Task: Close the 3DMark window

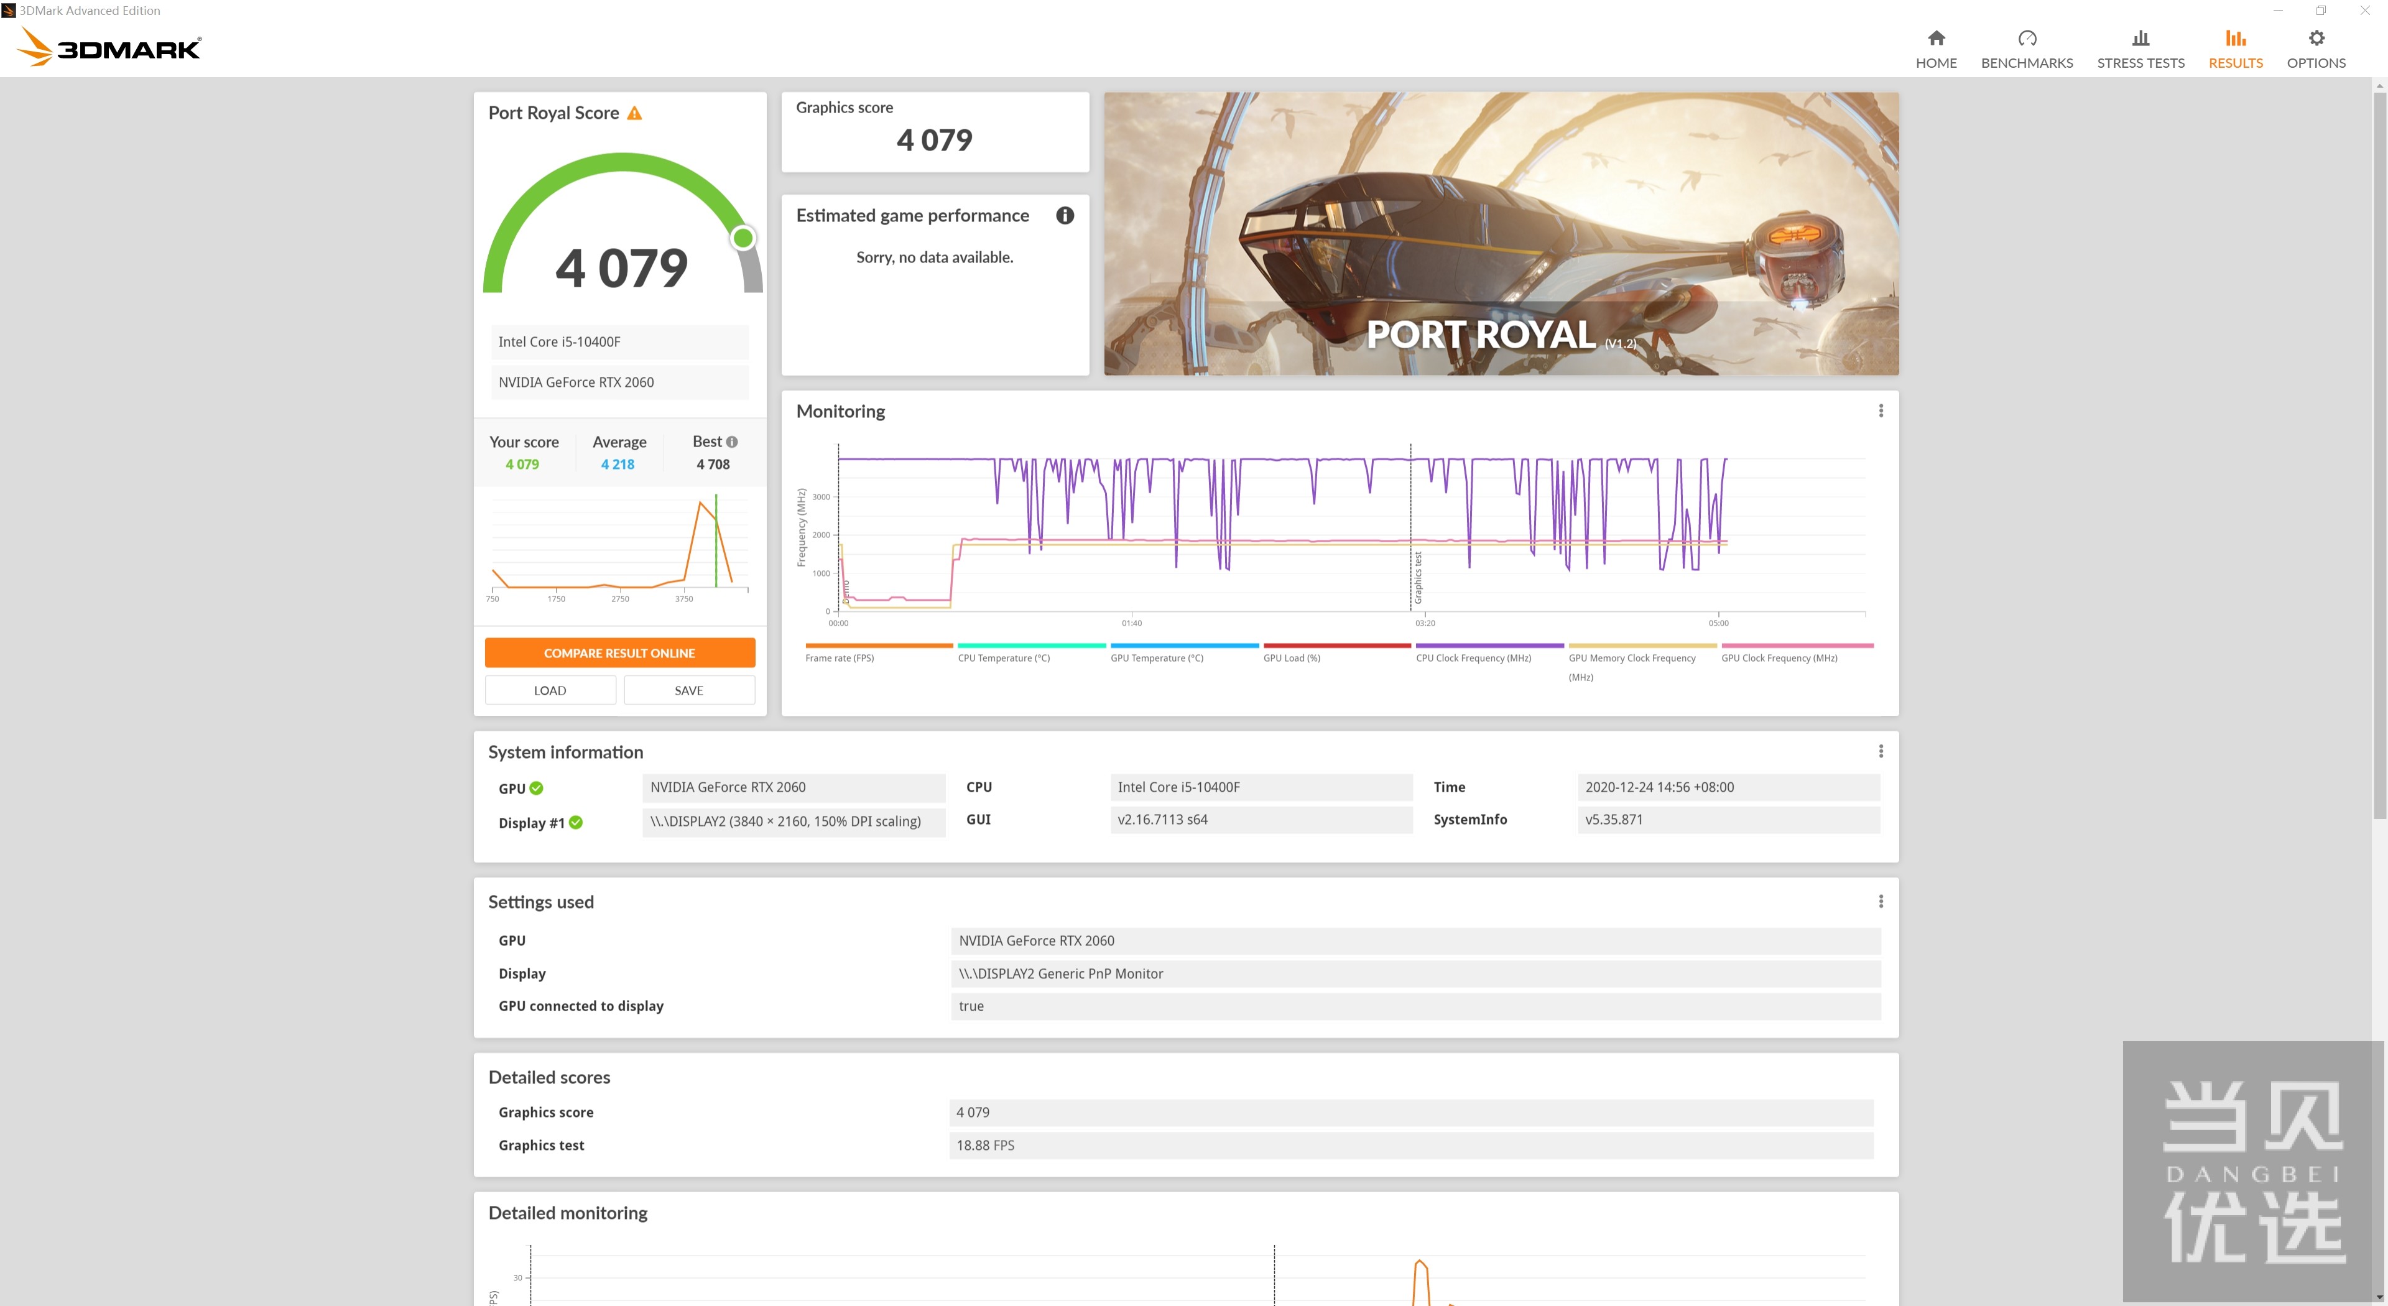Action: point(2364,10)
